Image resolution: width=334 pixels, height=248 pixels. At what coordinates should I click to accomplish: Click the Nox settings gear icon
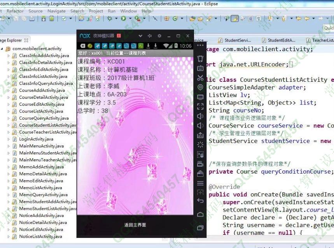click(x=159, y=36)
